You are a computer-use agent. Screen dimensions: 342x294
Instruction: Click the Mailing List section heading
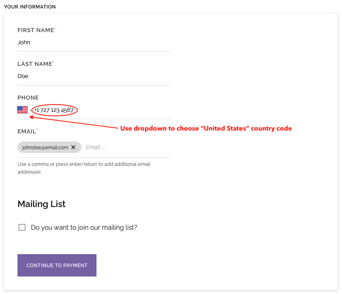[x=42, y=204]
